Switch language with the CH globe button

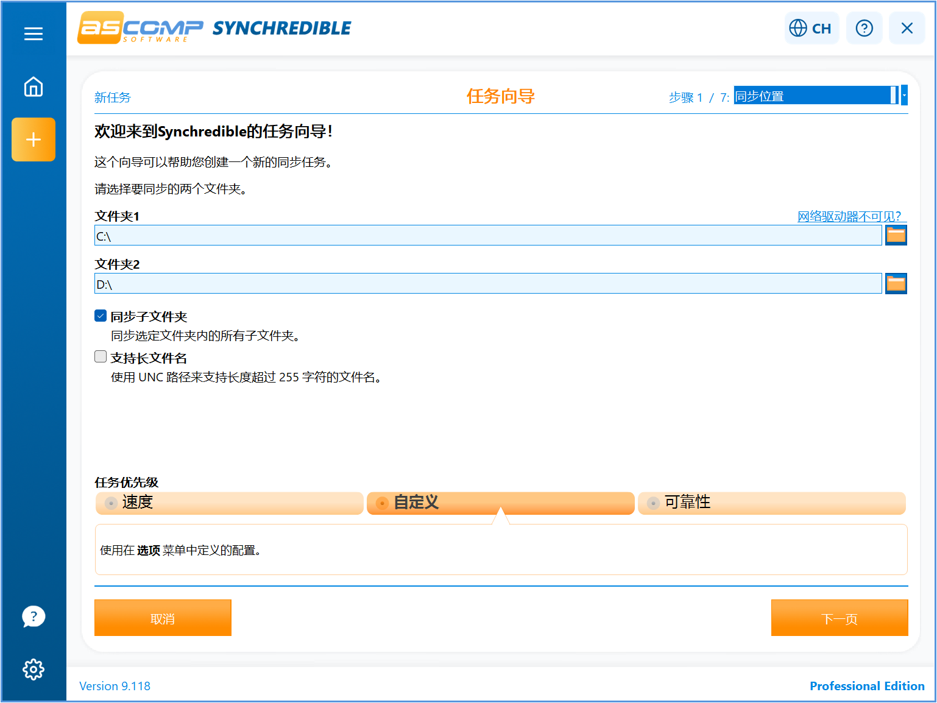click(811, 28)
